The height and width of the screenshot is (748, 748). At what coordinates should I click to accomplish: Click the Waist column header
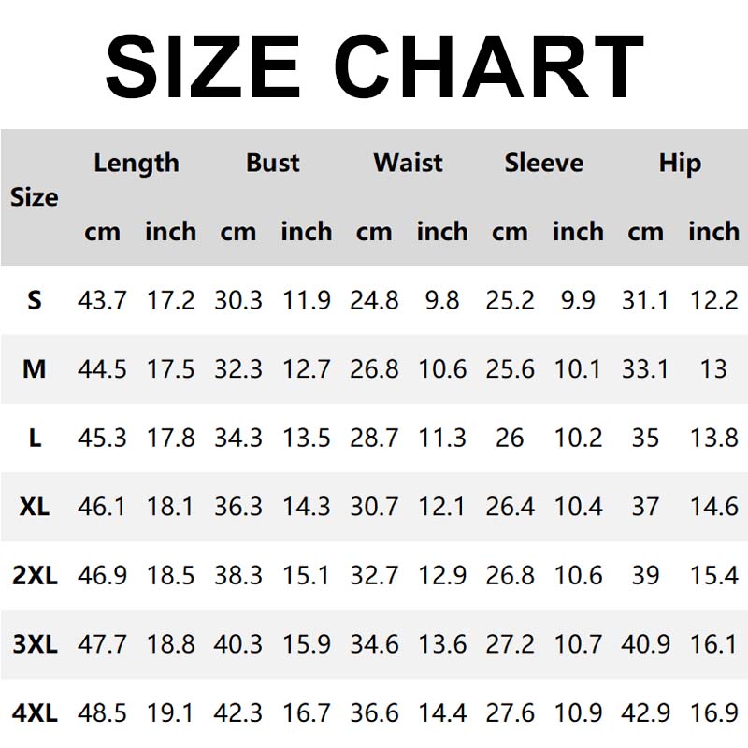pos(408,163)
